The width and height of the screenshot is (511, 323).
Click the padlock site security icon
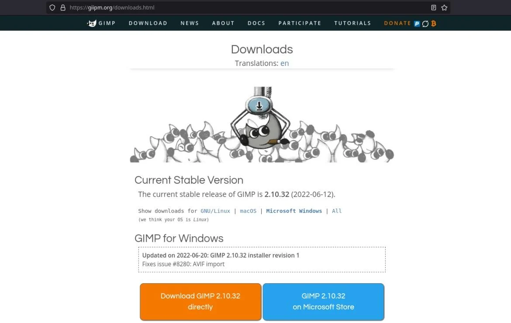point(63,7)
